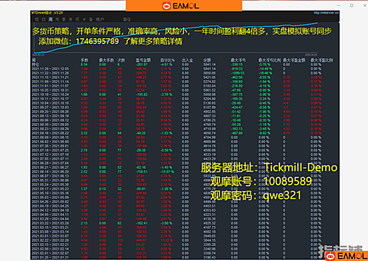Click the blue equity curve chart
This screenshot has height=261, width=368.
pos(175,38)
